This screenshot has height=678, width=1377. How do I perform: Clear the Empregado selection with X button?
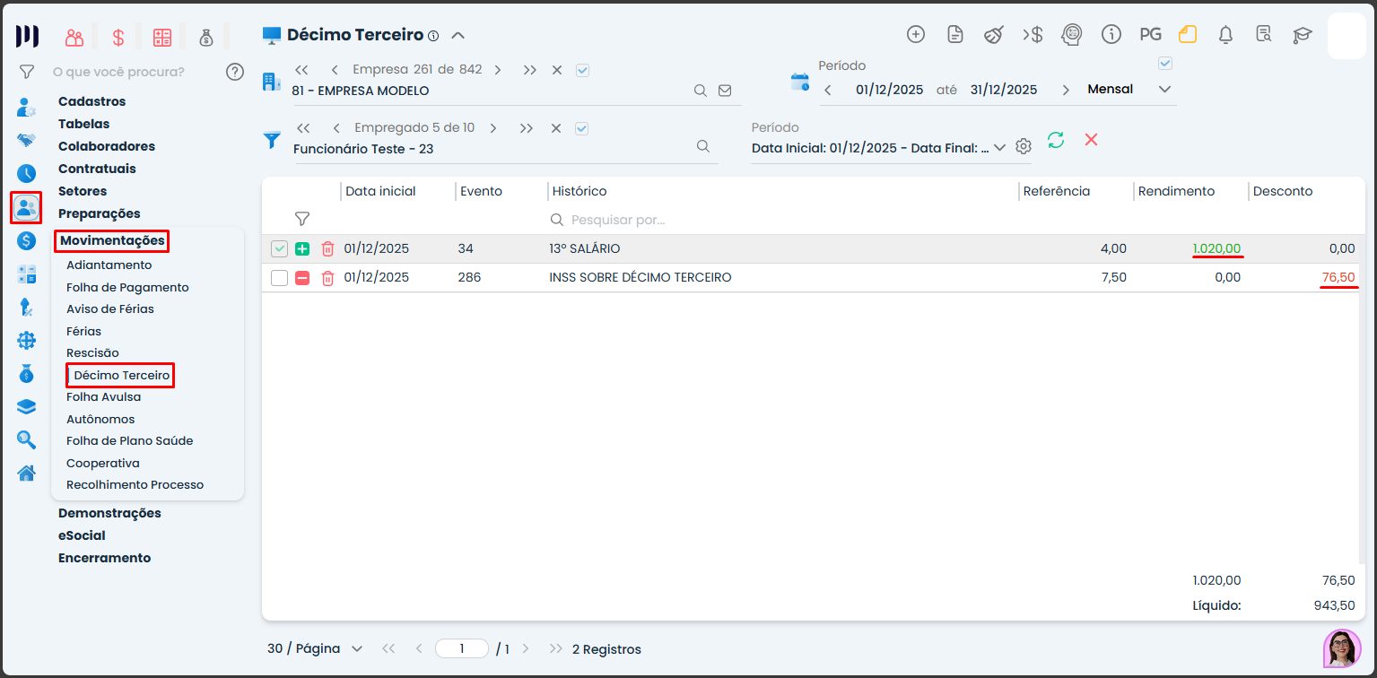tap(556, 128)
